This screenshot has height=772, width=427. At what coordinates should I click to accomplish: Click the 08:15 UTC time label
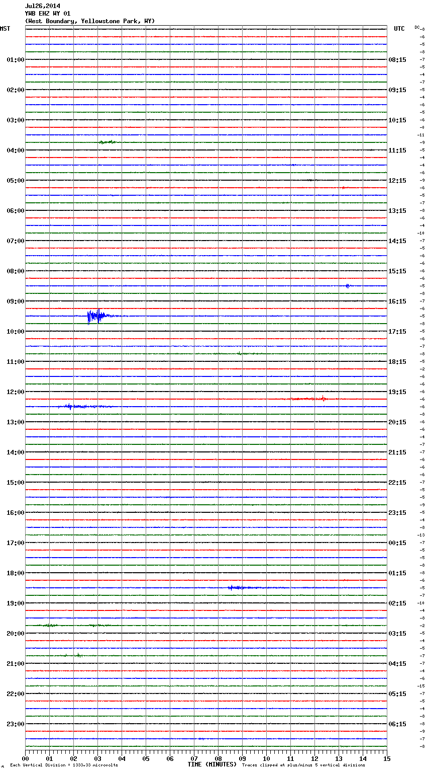[397, 60]
